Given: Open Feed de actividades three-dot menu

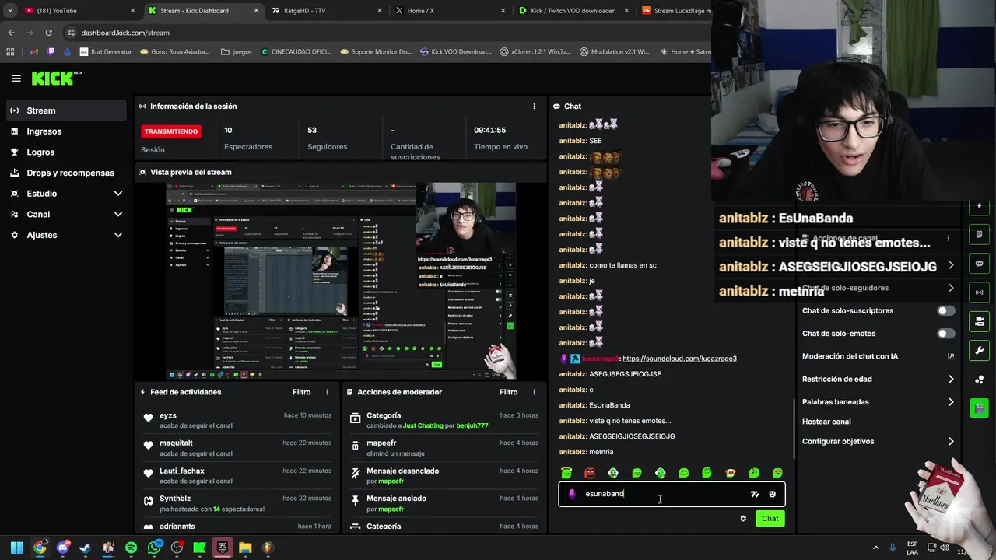Looking at the screenshot, I should pos(327,392).
